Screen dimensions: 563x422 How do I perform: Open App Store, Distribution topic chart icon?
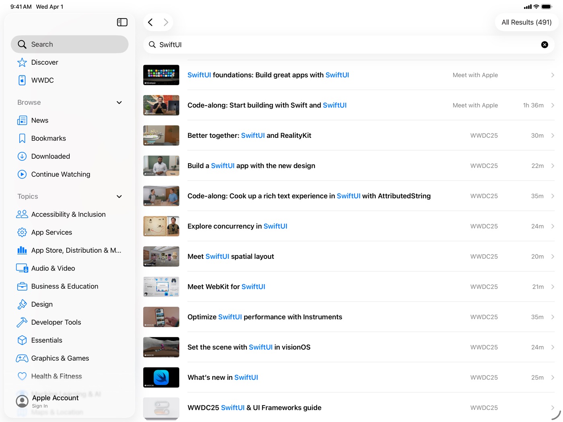[22, 250]
